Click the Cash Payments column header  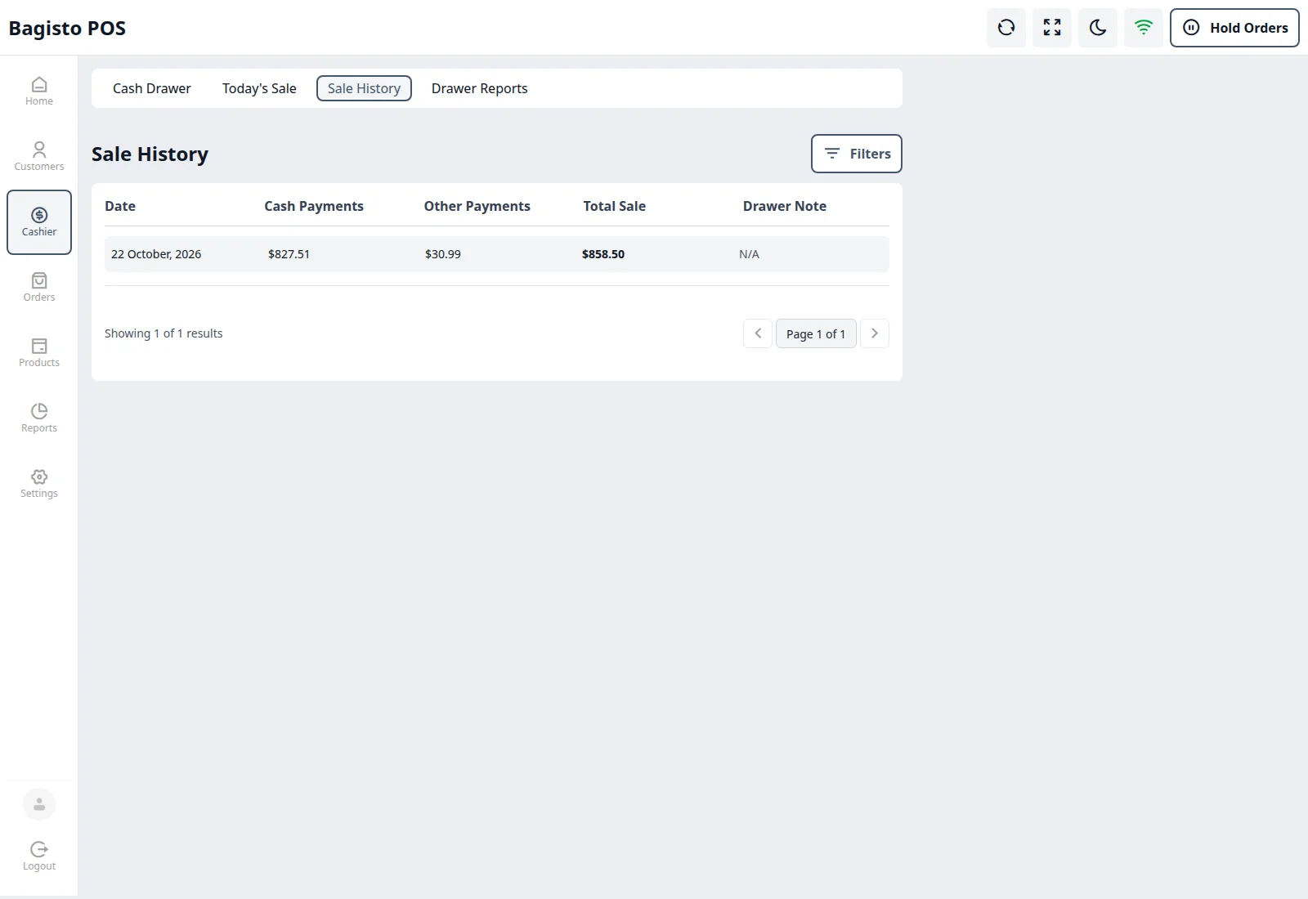click(314, 206)
